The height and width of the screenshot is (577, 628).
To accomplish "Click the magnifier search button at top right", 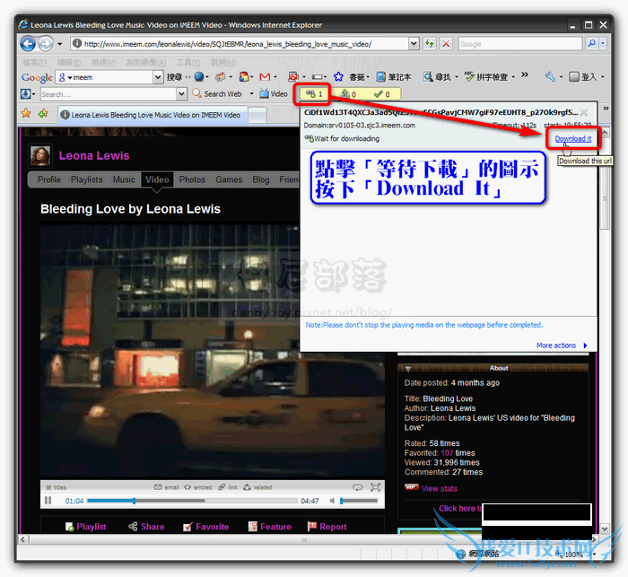I will (x=591, y=44).
